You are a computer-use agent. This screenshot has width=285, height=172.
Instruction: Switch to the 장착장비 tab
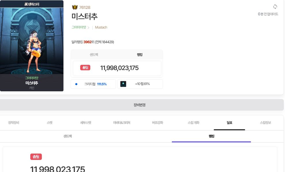14,123
